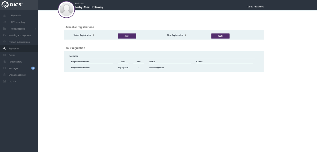
Task: Follow the Go to RICS.ORG link
Action: (x=255, y=7)
